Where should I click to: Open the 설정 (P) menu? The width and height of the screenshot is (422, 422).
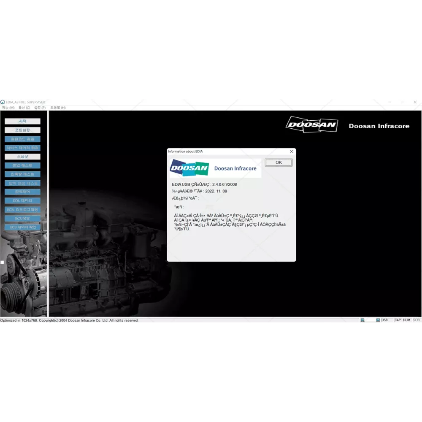tap(40, 108)
